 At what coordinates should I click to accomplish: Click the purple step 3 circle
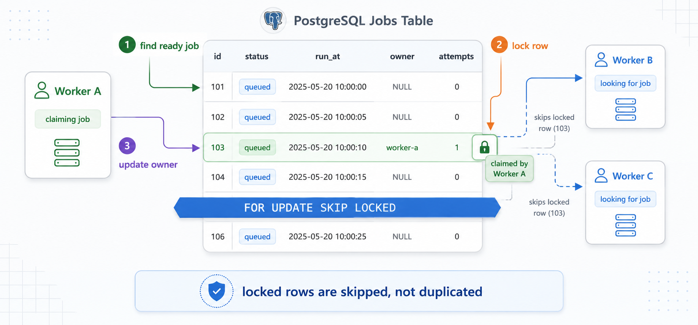coord(127,146)
